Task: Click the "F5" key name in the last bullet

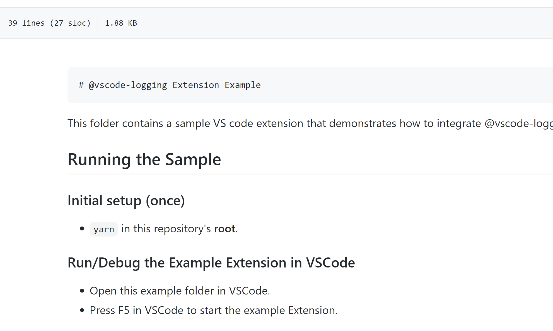Action: tap(124, 310)
